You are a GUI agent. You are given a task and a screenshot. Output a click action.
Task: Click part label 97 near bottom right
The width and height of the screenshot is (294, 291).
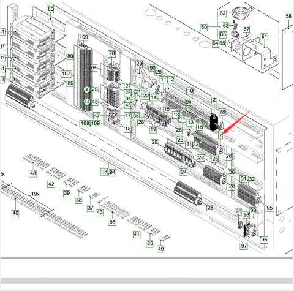[244, 246]
